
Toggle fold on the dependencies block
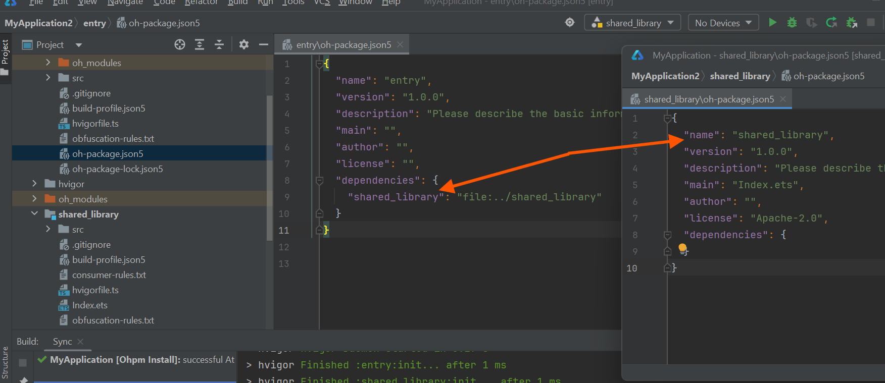pos(319,181)
